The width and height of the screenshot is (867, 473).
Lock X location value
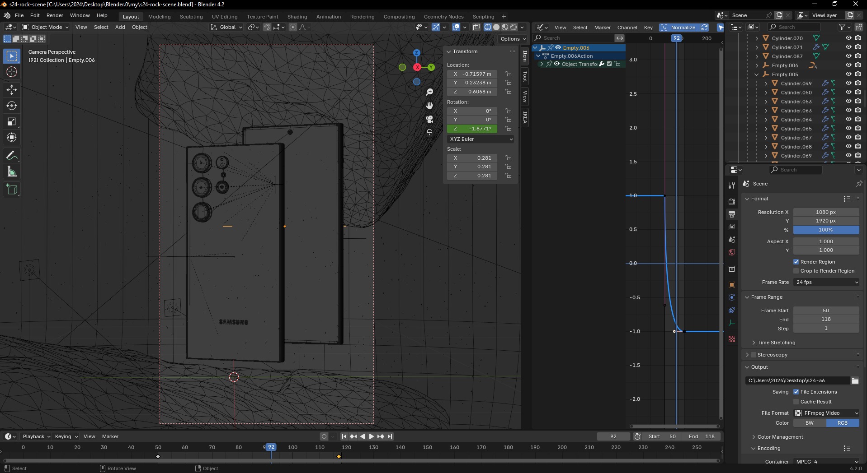click(509, 74)
